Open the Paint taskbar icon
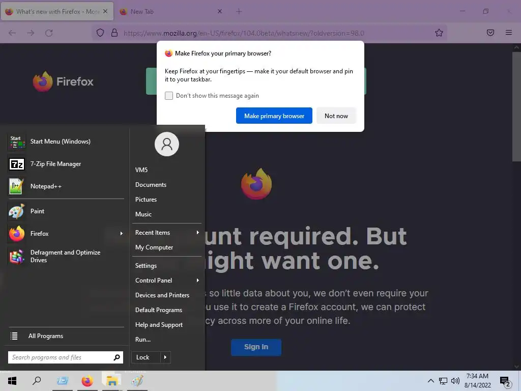The image size is (521, 391). click(137, 381)
